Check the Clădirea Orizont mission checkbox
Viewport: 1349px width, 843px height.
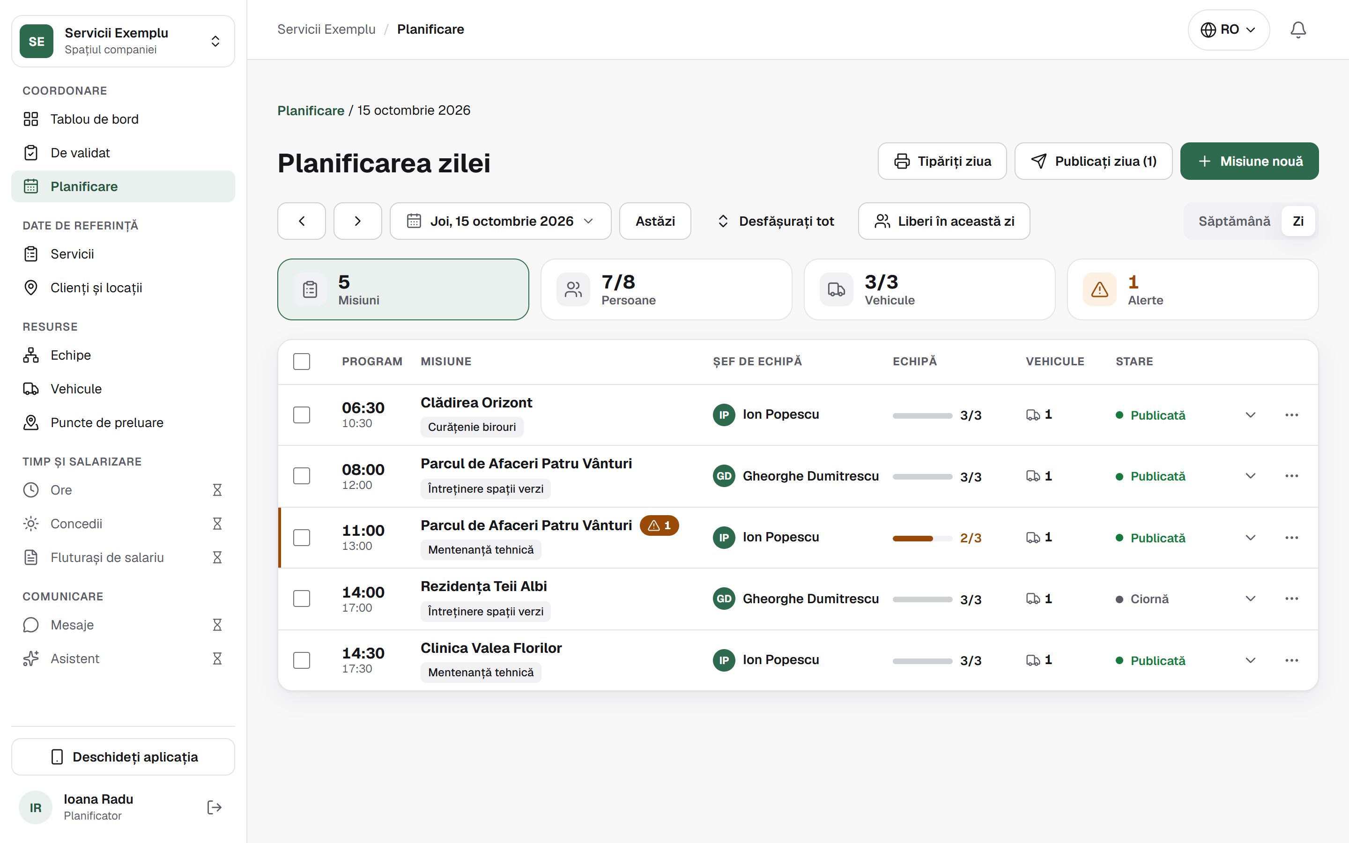coord(302,415)
